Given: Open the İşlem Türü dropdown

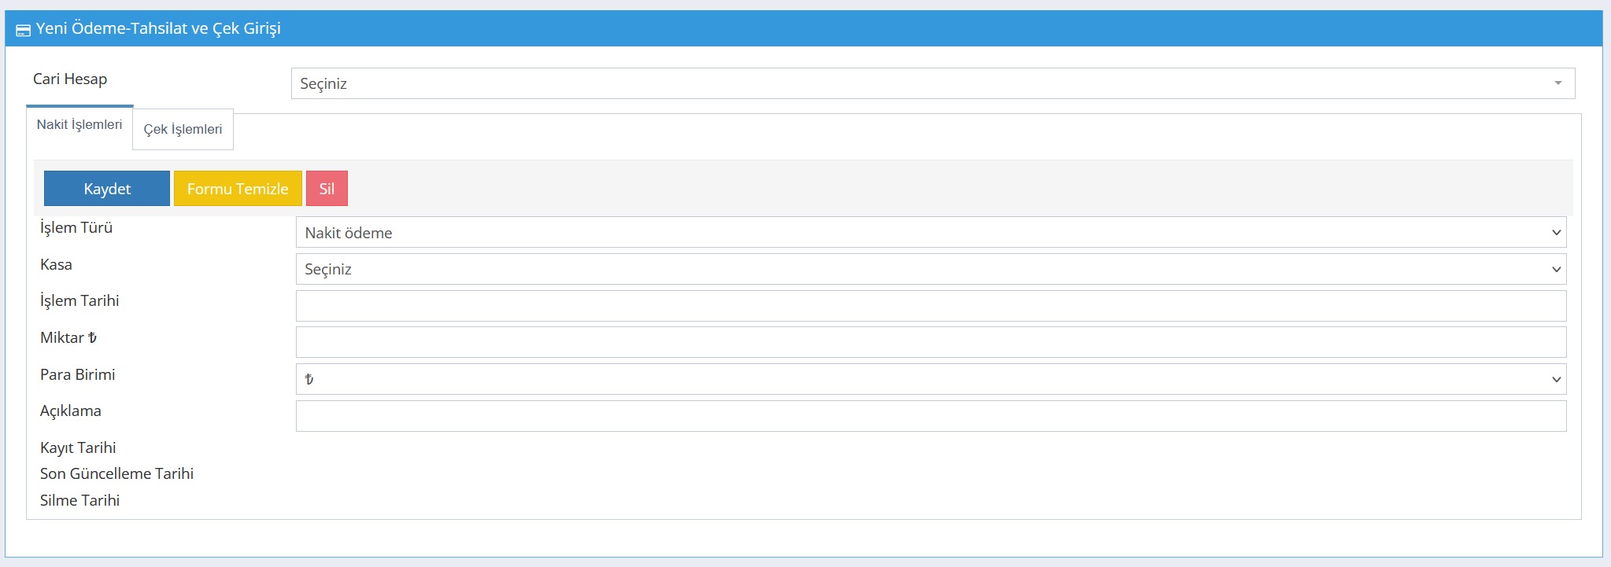Looking at the screenshot, I should 931,233.
